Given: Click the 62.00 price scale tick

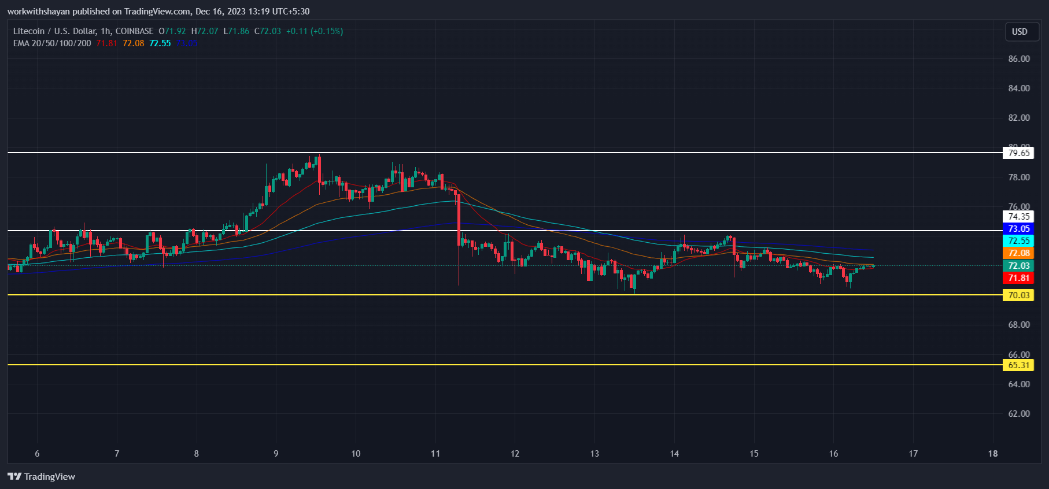Looking at the screenshot, I should pos(1019,414).
